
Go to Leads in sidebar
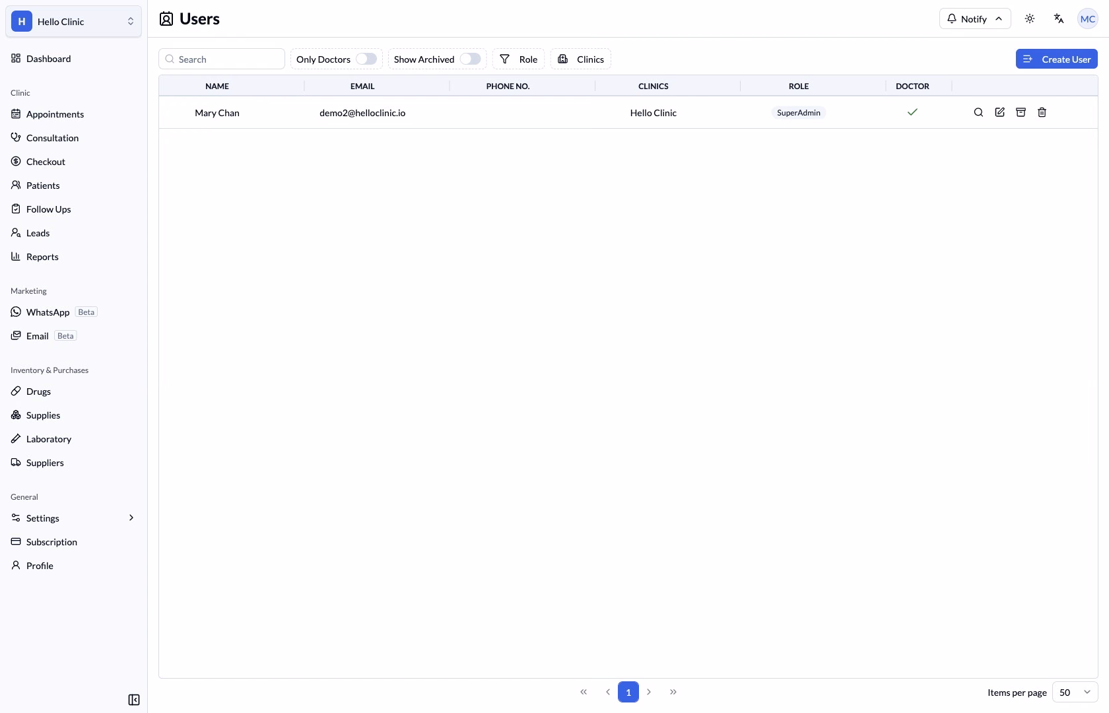[x=74, y=233]
